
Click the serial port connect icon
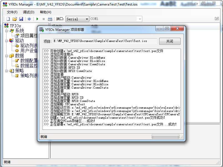pyautogui.click(x=50, y=19)
